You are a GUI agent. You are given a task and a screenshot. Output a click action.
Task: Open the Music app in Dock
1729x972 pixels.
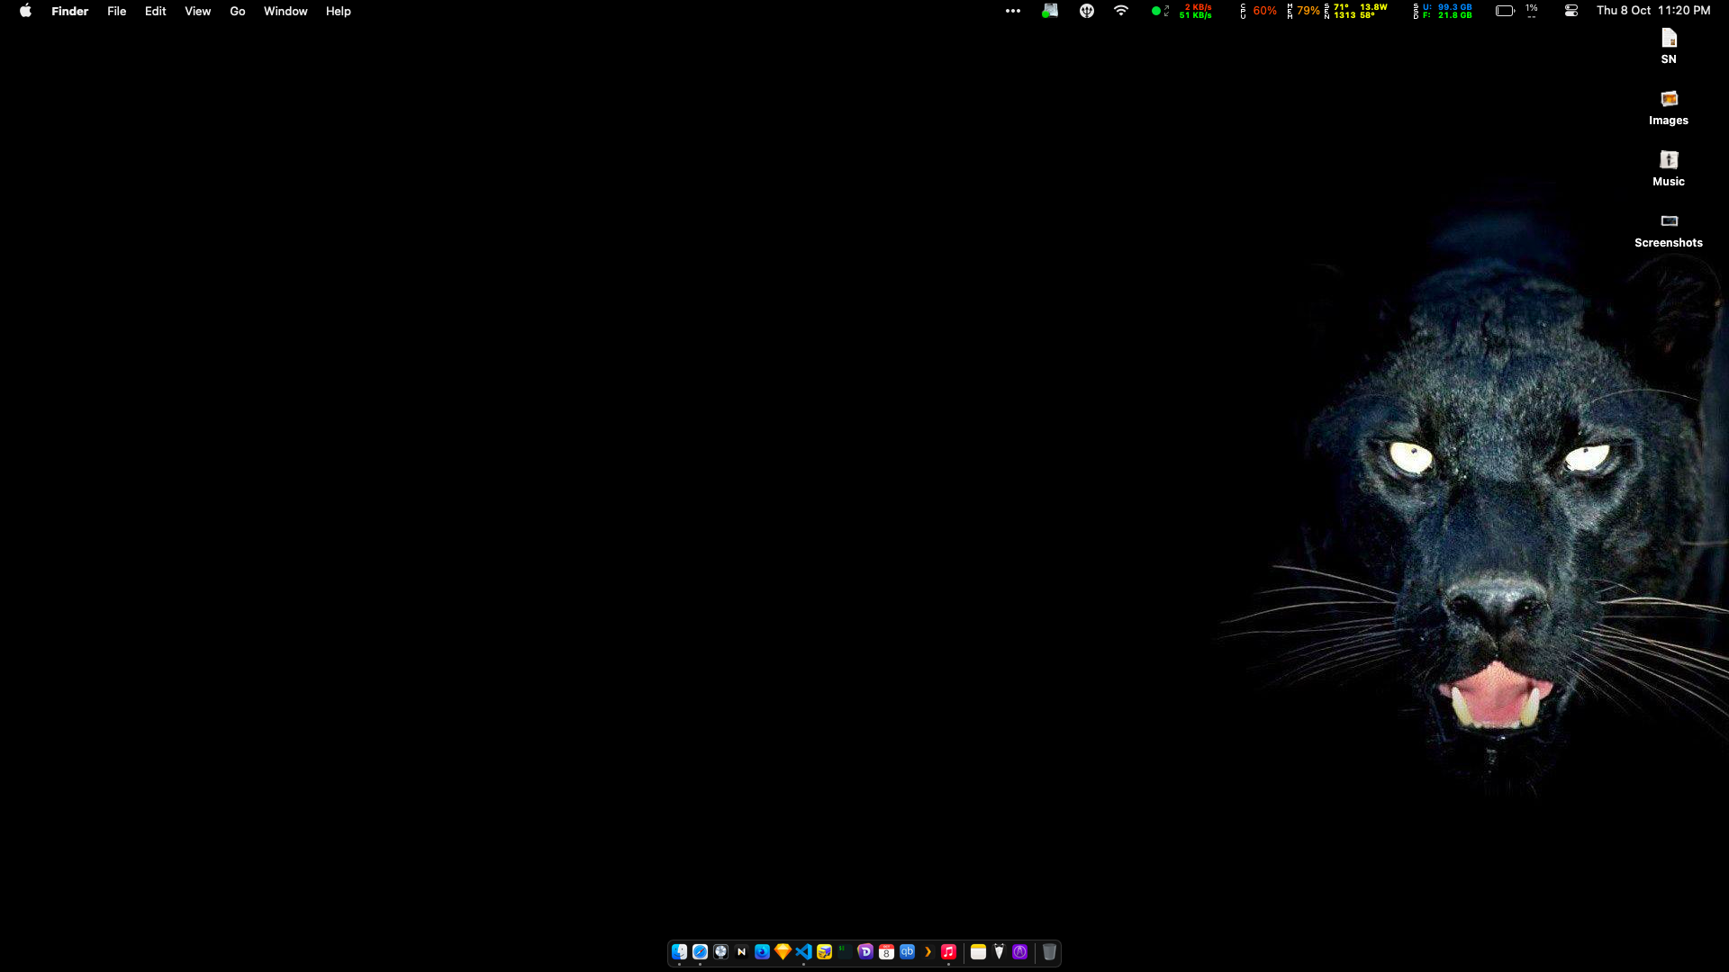click(x=948, y=951)
